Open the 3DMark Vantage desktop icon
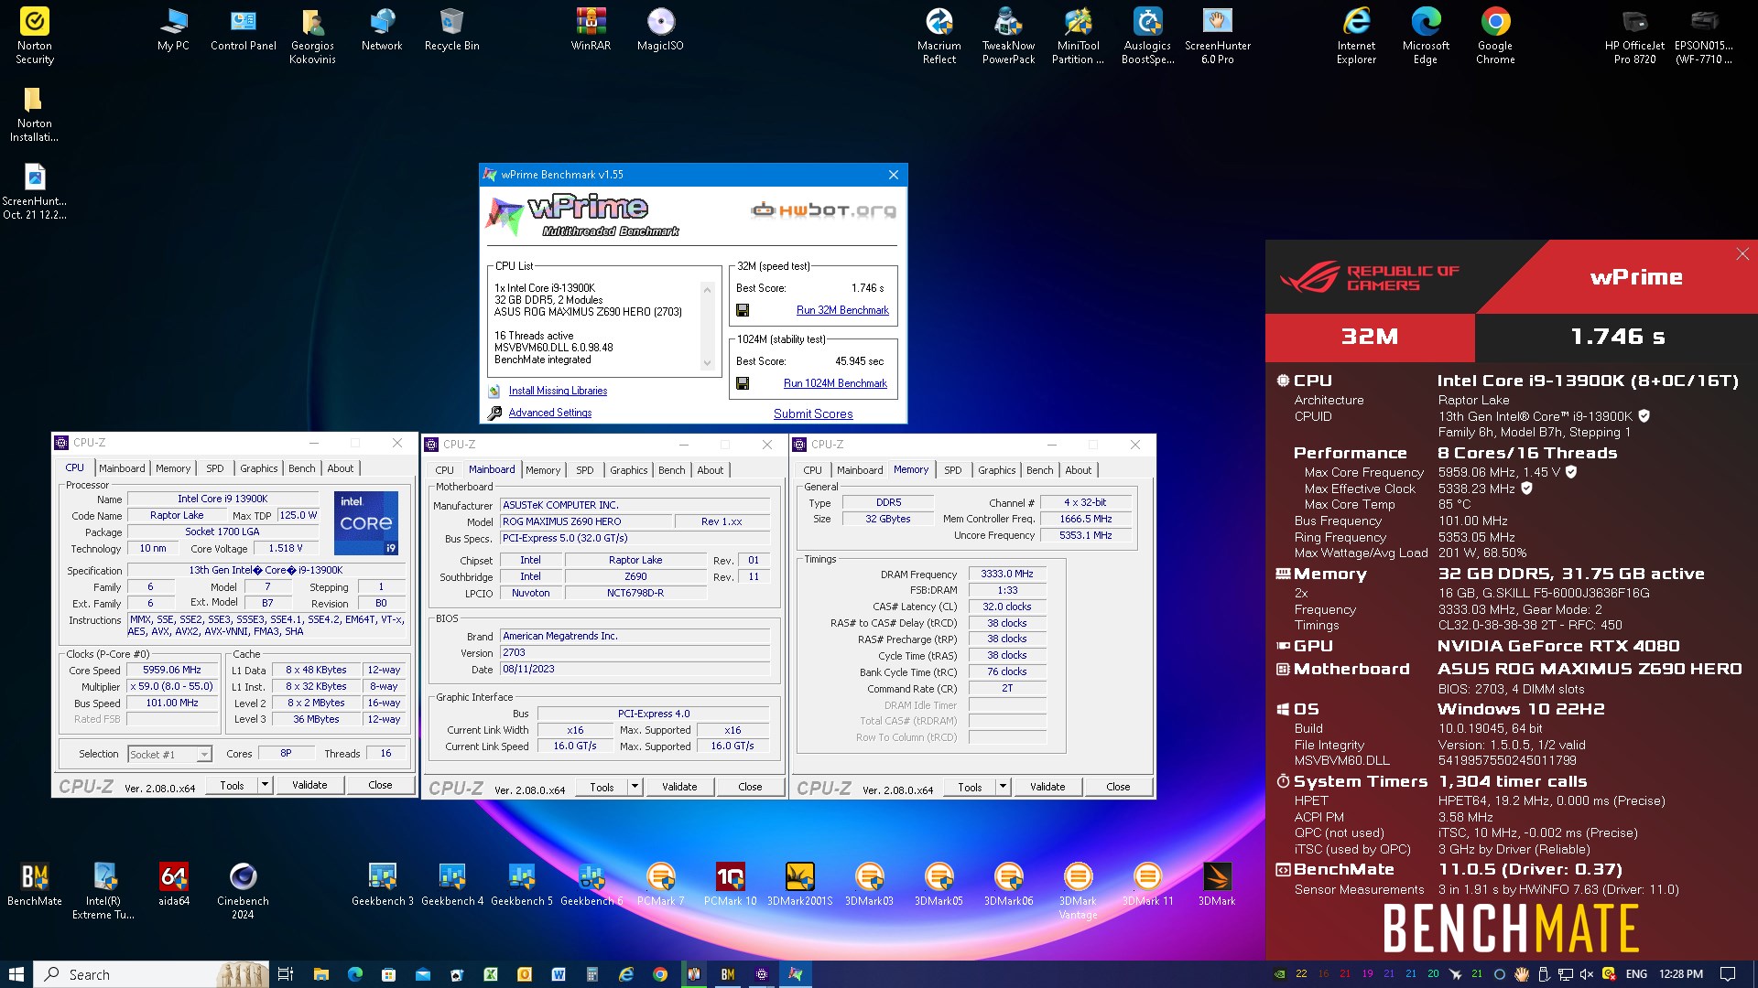 [x=1078, y=891]
